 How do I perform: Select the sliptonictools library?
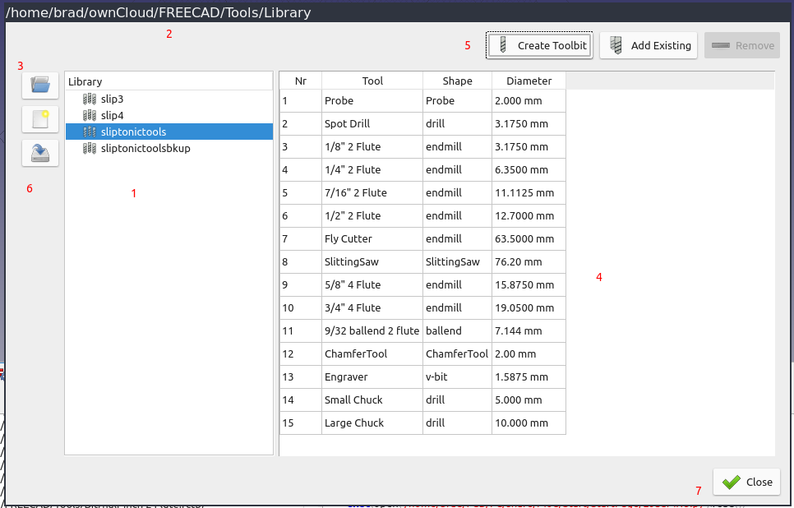click(x=169, y=132)
